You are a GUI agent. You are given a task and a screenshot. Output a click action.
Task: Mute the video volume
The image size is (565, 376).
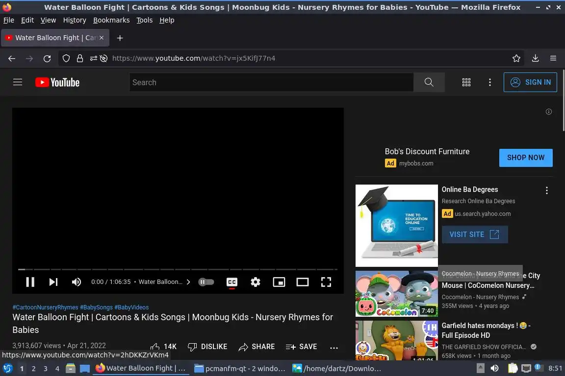[77, 282]
